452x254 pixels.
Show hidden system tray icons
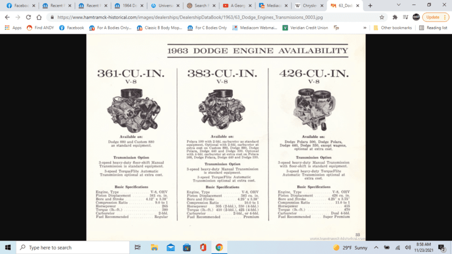click(376, 248)
